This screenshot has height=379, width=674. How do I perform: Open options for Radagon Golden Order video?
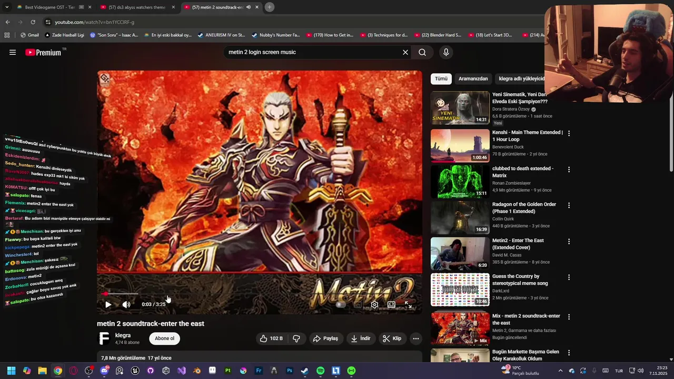[569, 205]
